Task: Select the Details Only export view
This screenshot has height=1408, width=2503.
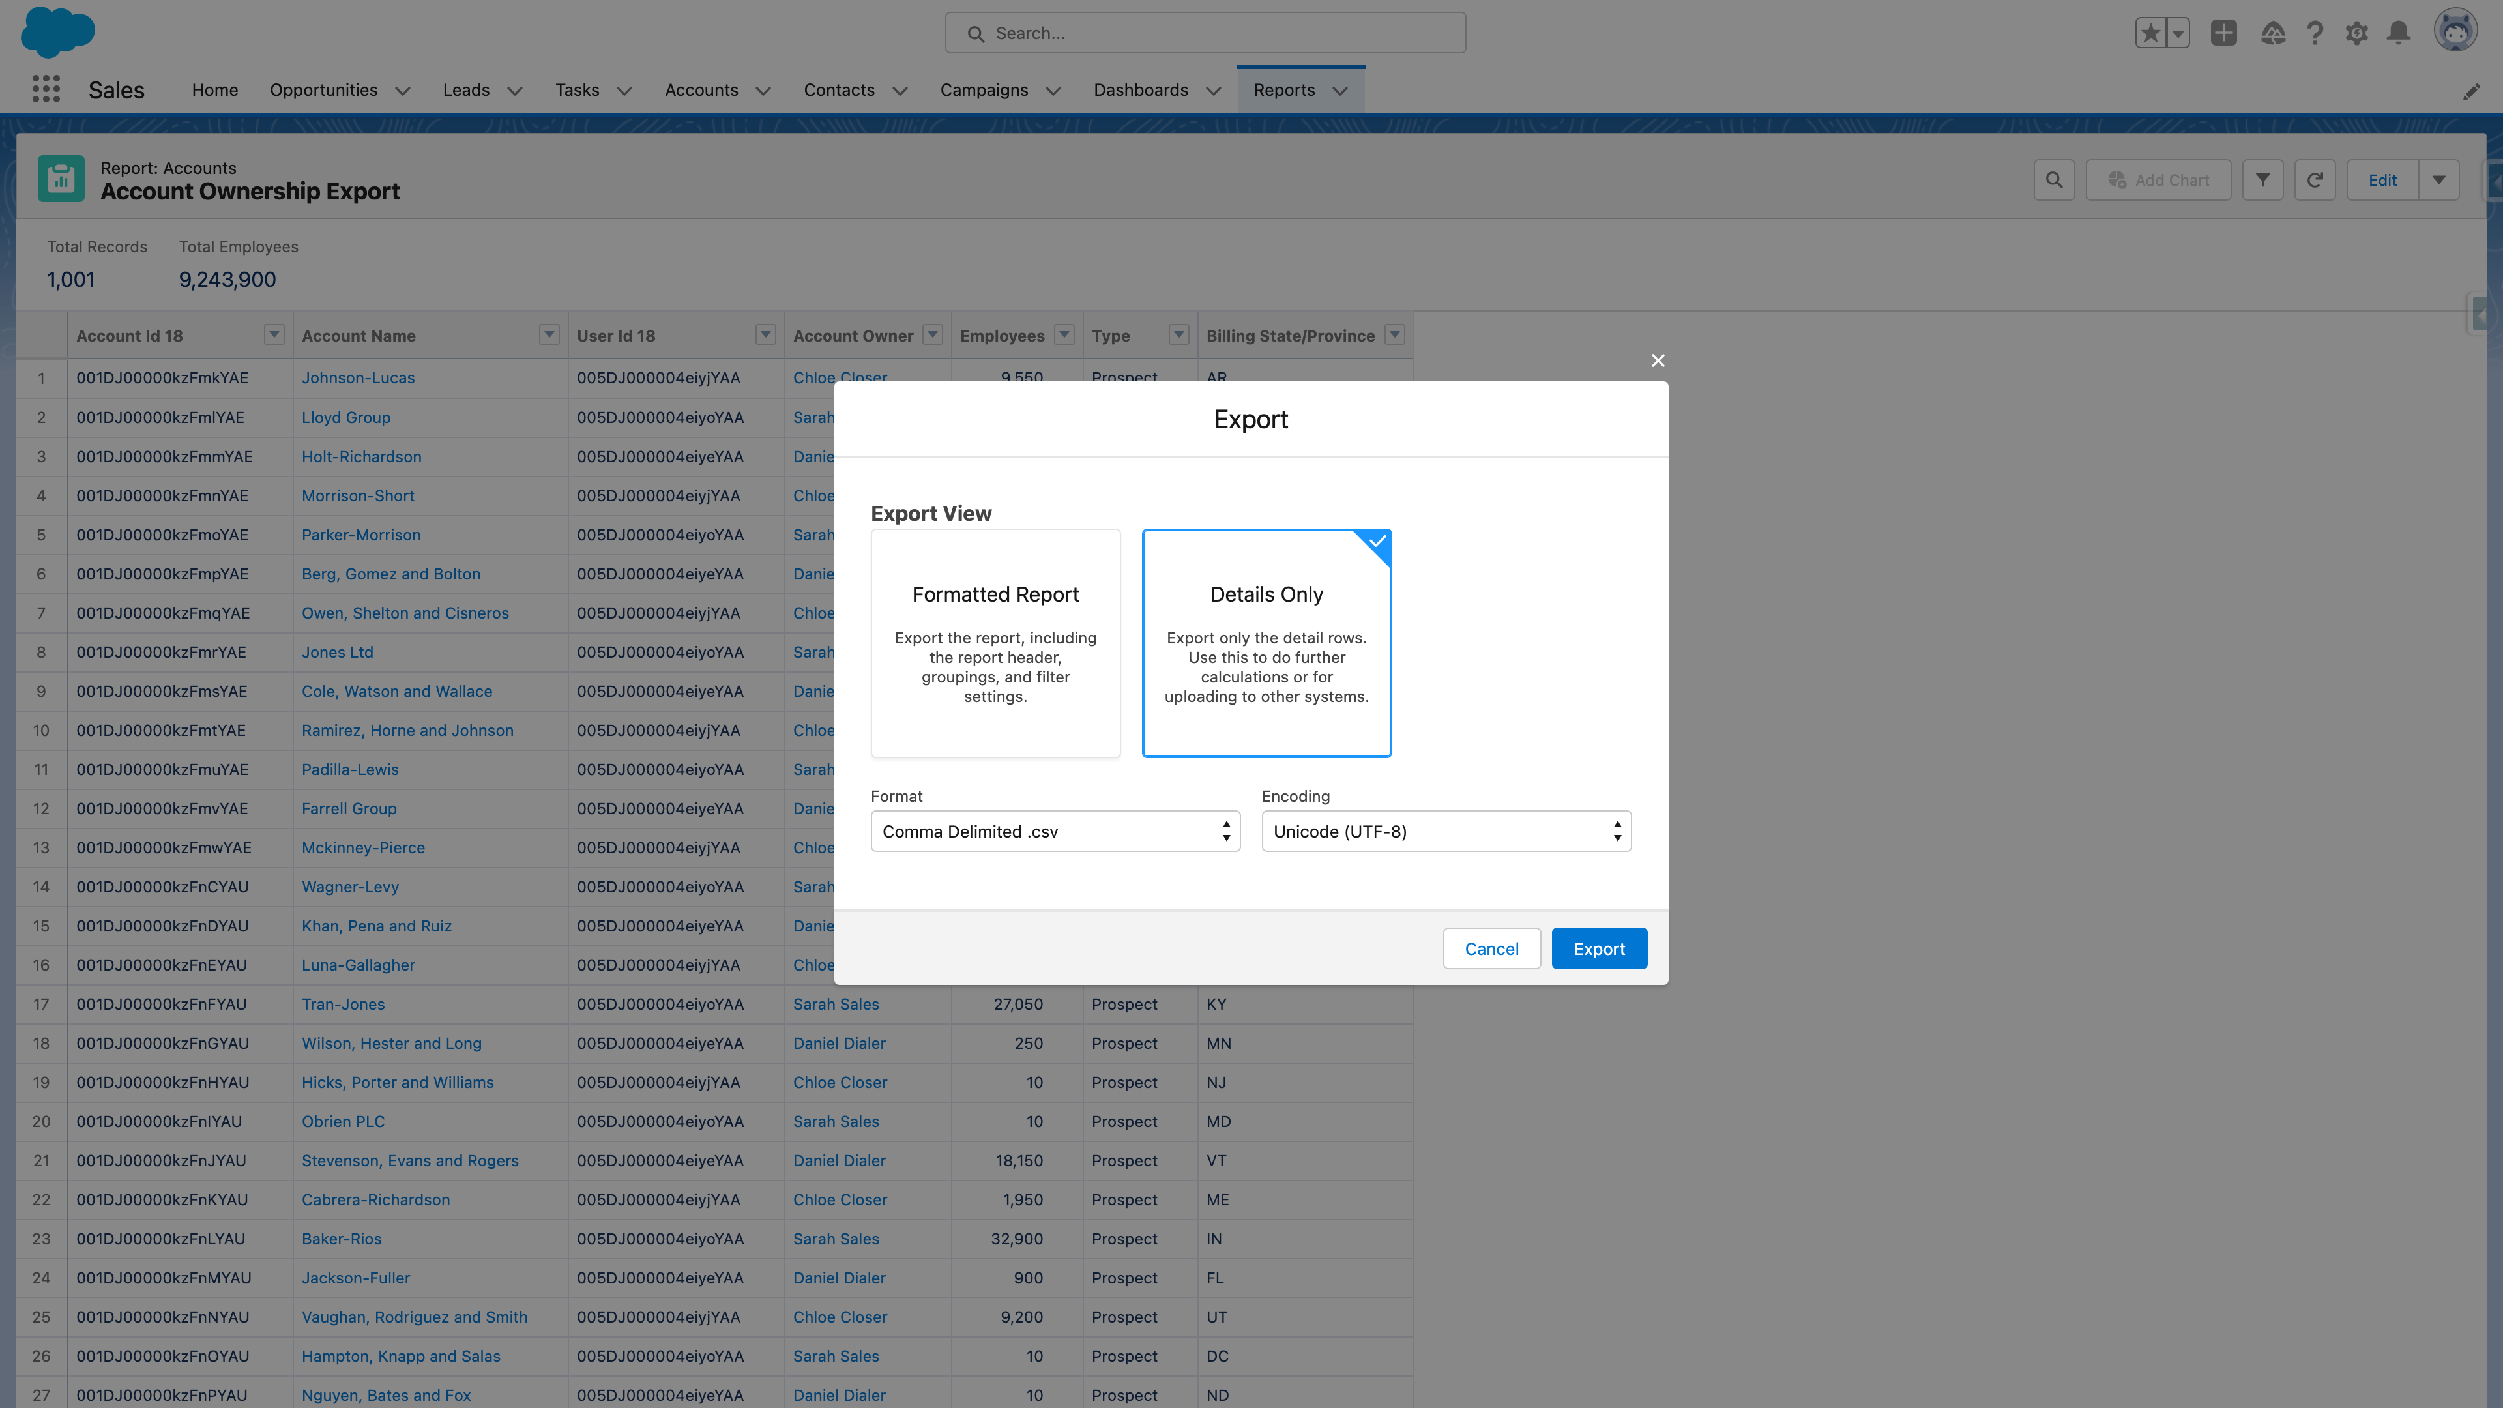Action: point(1266,643)
